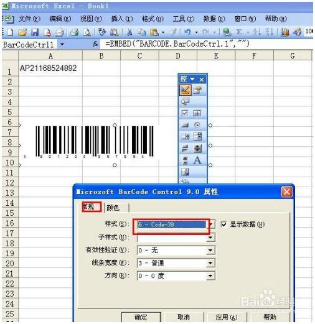This screenshot has height=324, width=315.
Task: Click the 确定 button
Action: click(x=141, y=317)
